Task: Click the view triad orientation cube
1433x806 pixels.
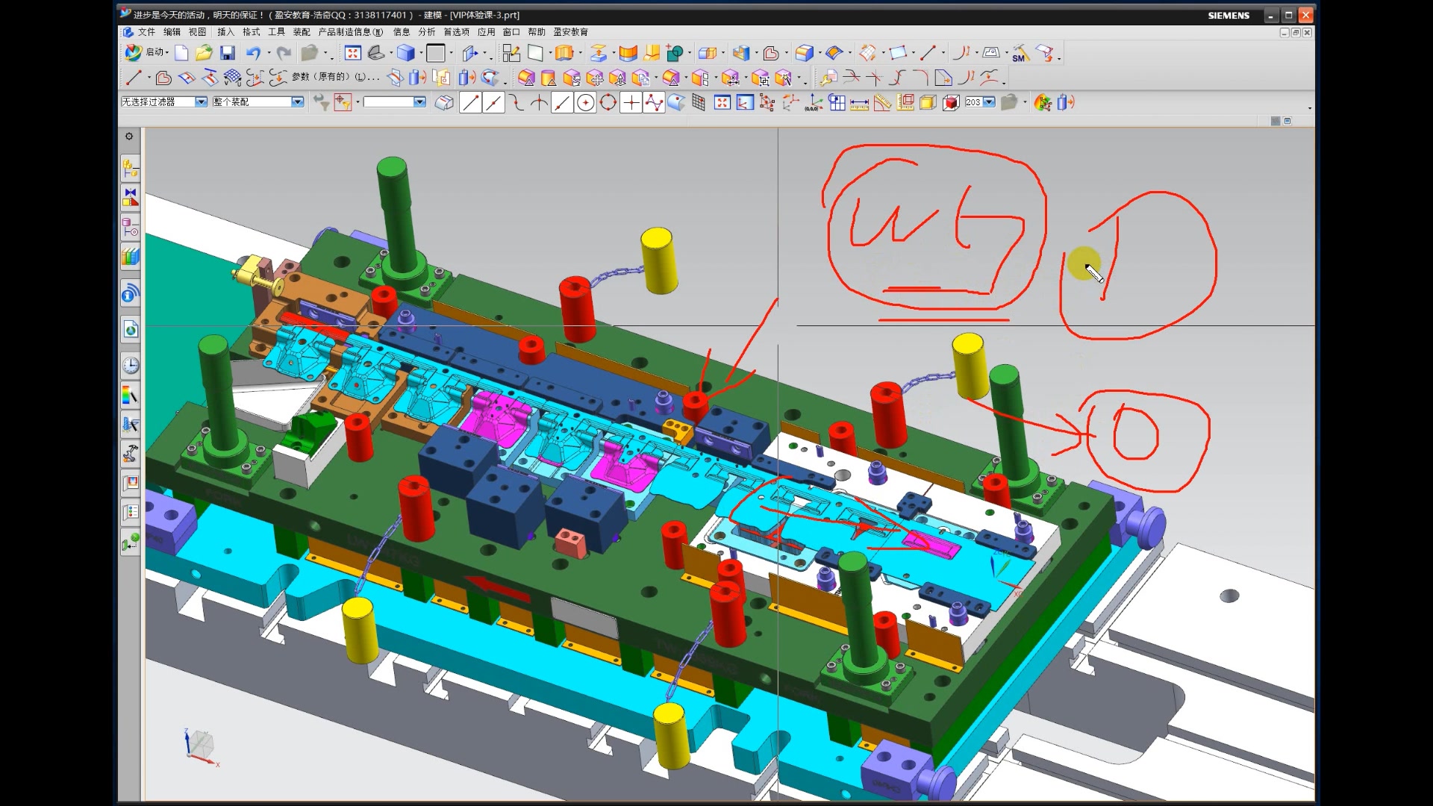Action: coord(200,744)
